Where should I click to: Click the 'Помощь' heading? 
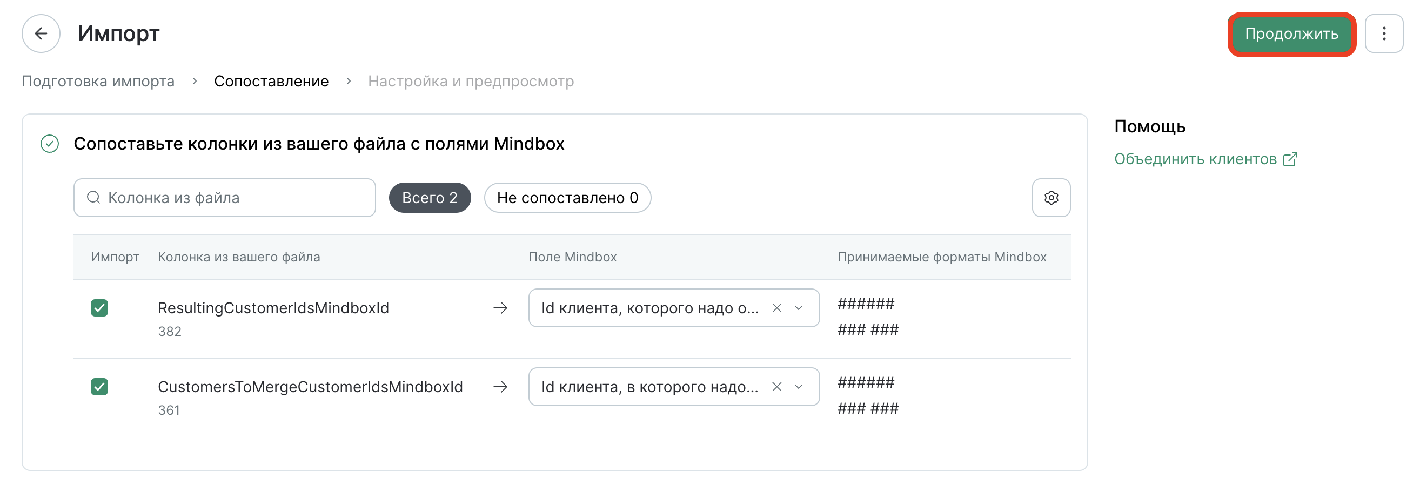(1149, 127)
